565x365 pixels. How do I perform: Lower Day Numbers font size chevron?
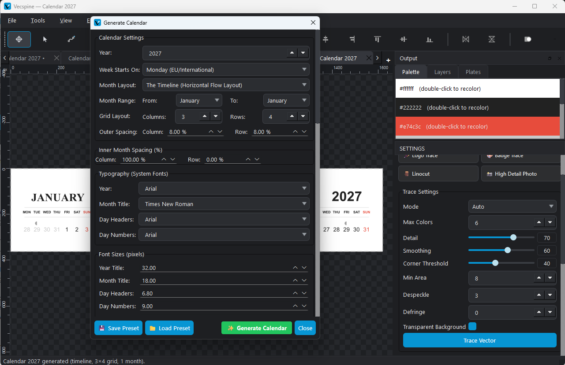pos(304,306)
